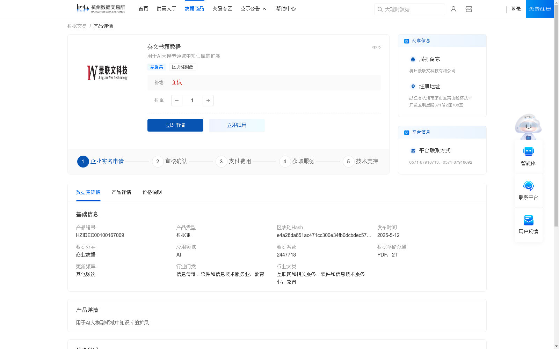Click the scrollbar down arrow

(x=556, y=346)
